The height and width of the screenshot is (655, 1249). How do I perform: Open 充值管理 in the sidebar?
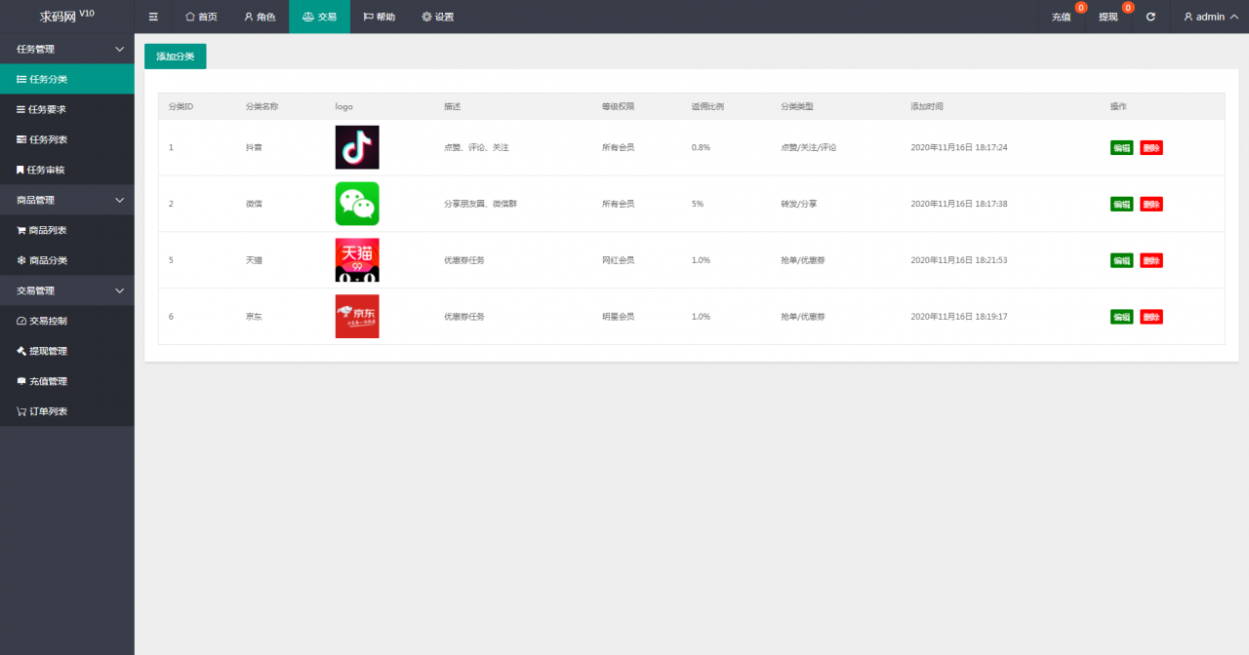(x=67, y=381)
